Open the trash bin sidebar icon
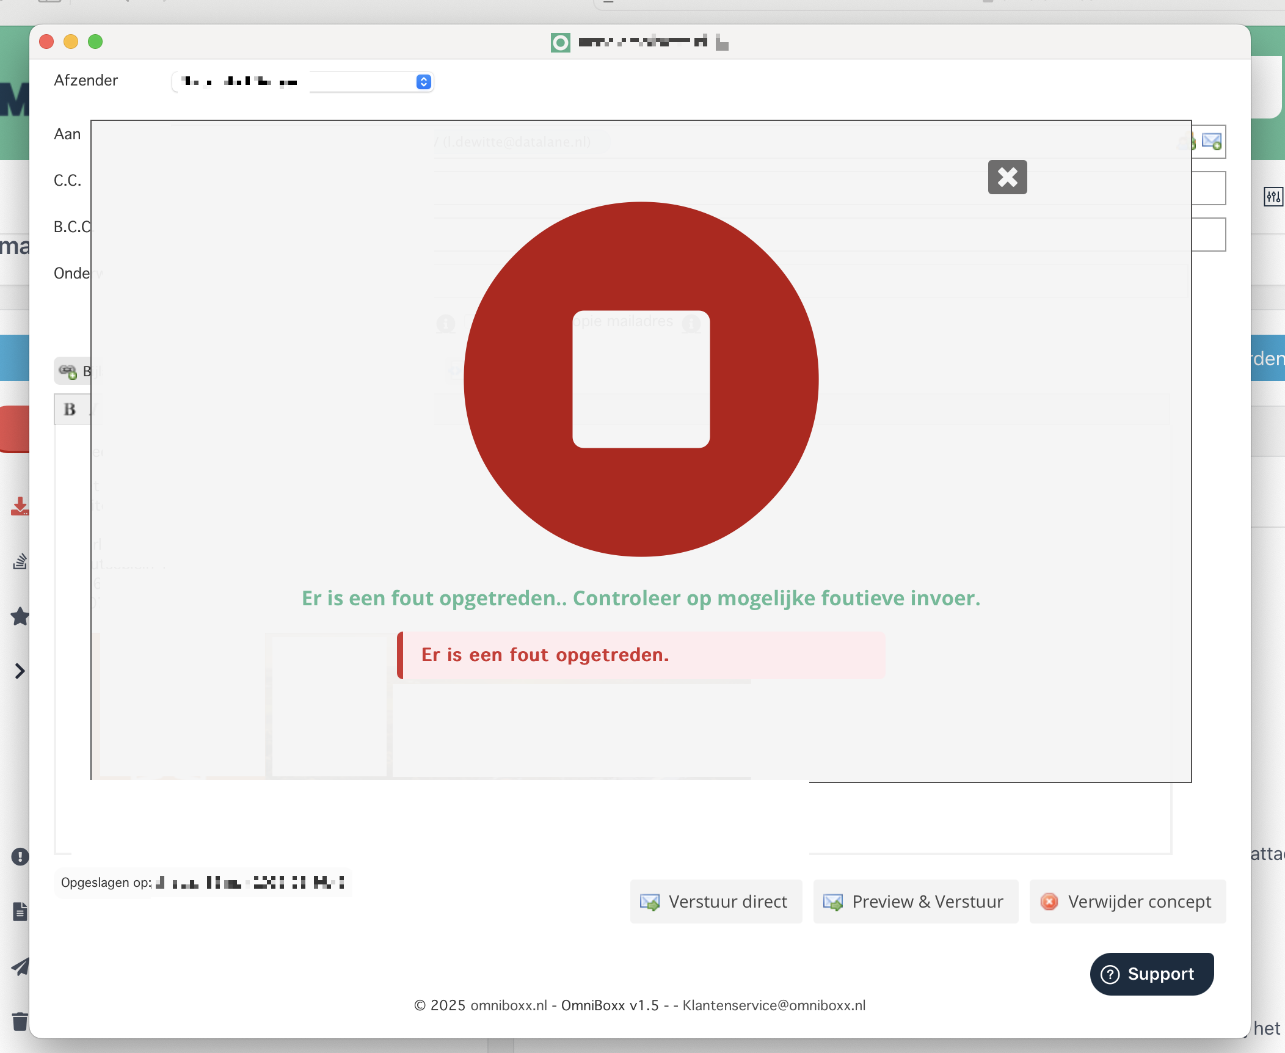Screen dimensions: 1285x1053 tap(20, 1021)
